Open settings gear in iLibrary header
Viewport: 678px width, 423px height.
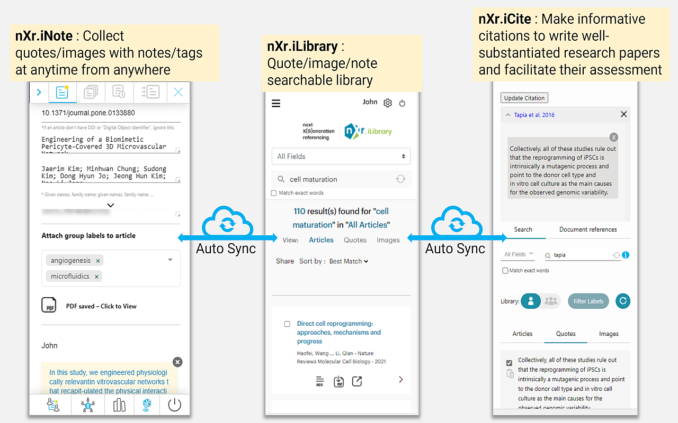(x=388, y=103)
